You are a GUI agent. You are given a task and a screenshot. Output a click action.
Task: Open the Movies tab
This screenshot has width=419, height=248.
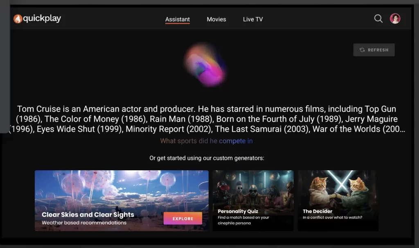pyautogui.click(x=216, y=19)
